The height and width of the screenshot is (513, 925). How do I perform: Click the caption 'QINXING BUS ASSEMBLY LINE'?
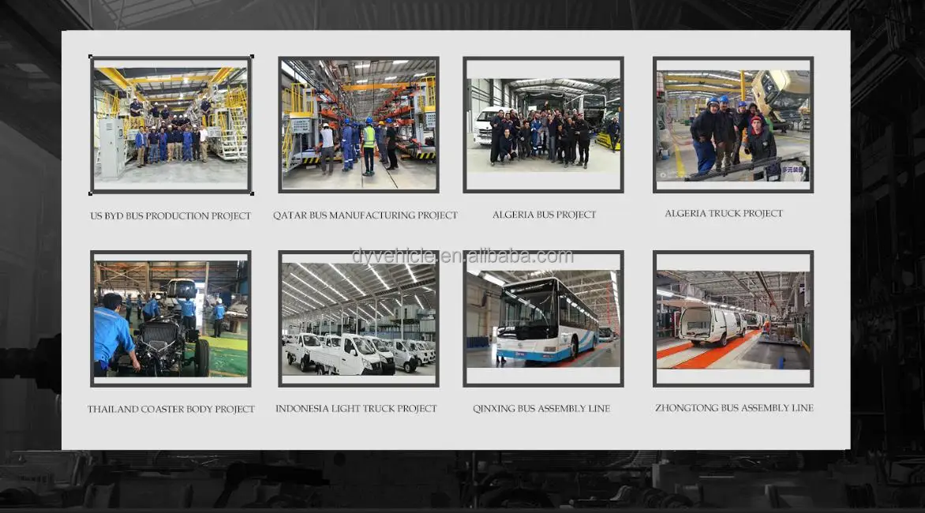pos(541,409)
